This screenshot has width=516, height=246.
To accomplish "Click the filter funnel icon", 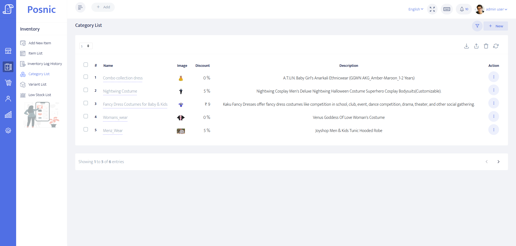I will (477, 26).
